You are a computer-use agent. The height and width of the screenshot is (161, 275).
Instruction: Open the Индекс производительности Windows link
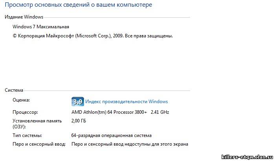(x=126, y=102)
